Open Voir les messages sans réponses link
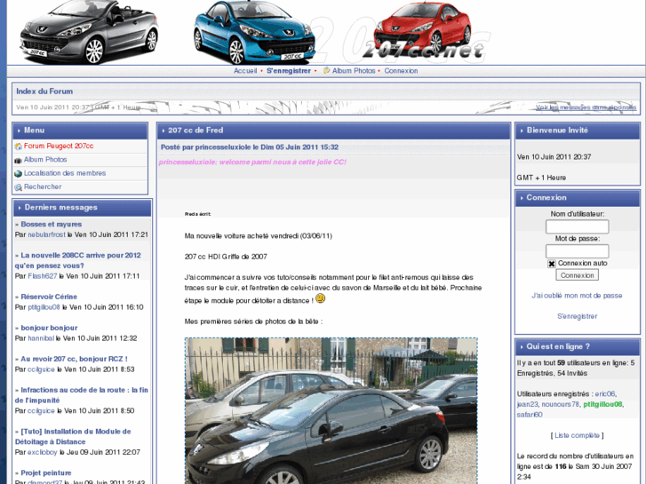The image size is (646, 484). (x=586, y=107)
